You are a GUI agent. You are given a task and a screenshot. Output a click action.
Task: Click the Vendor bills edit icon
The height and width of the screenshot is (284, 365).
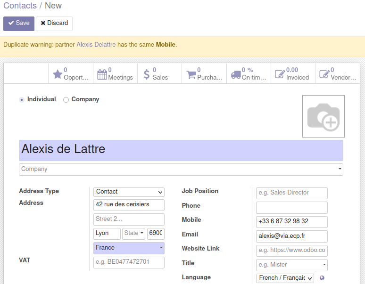point(324,74)
